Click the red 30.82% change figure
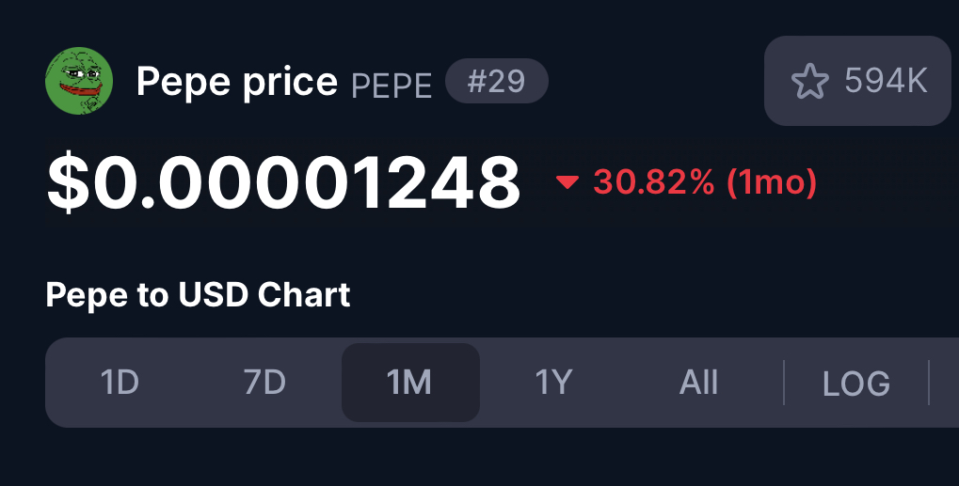 coord(654,182)
